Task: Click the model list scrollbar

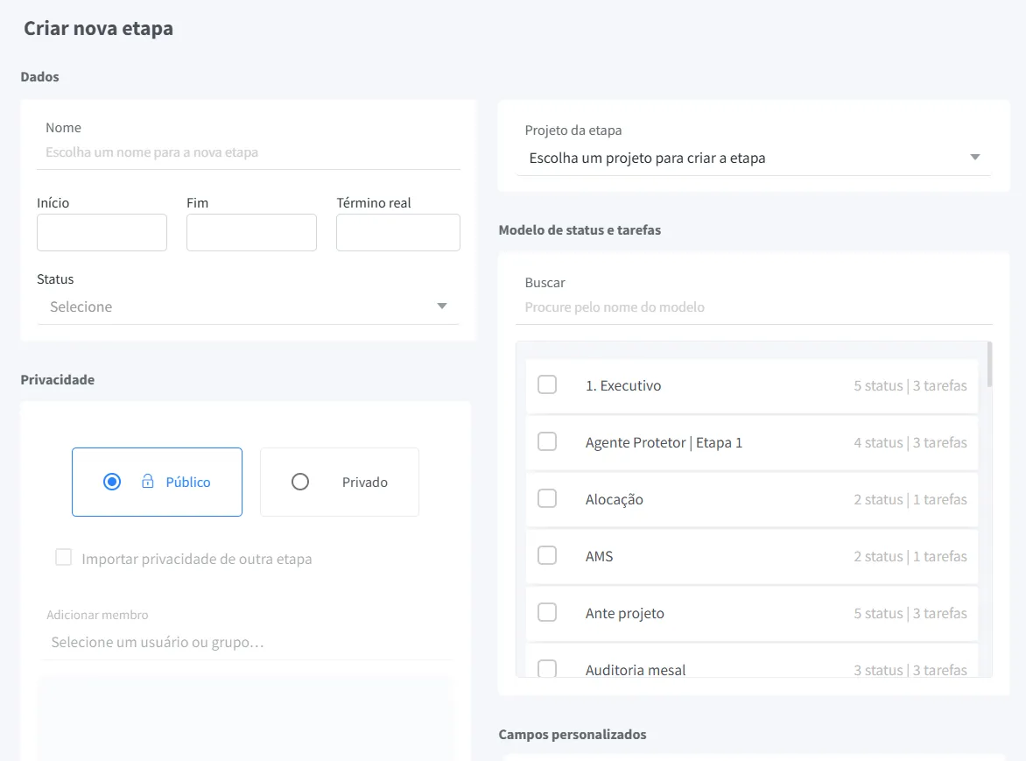Action: [x=989, y=364]
